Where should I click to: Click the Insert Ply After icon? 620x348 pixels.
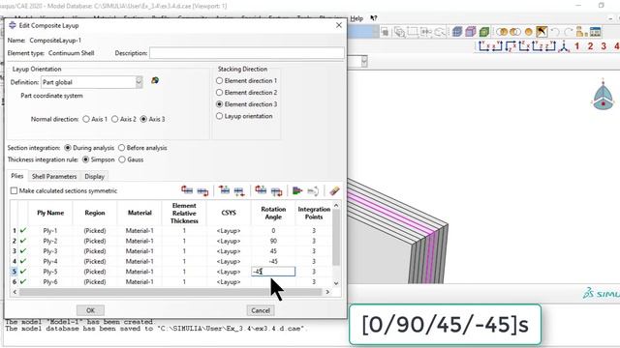point(239,191)
